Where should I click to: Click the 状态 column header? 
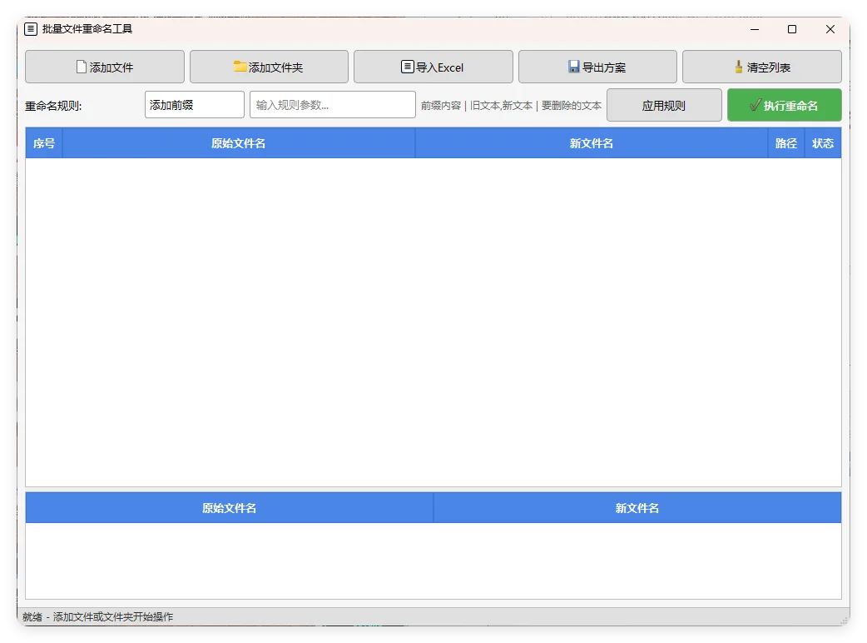tap(823, 142)
